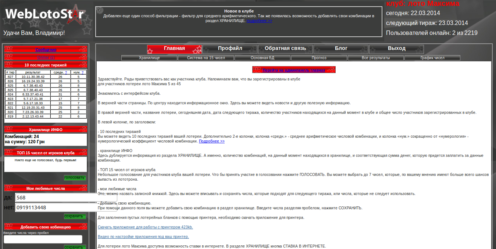Screen dimensions: 496x249
Task: Go to the Хранилище submenu item
Action: click(149, 58)
